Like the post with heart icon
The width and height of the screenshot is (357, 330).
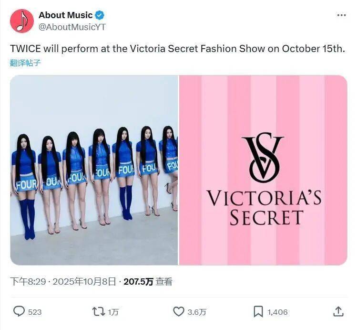pos(178,311)
